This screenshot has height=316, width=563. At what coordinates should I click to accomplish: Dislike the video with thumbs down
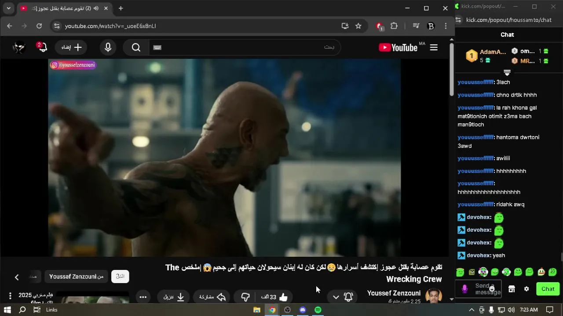pos(245,297)
